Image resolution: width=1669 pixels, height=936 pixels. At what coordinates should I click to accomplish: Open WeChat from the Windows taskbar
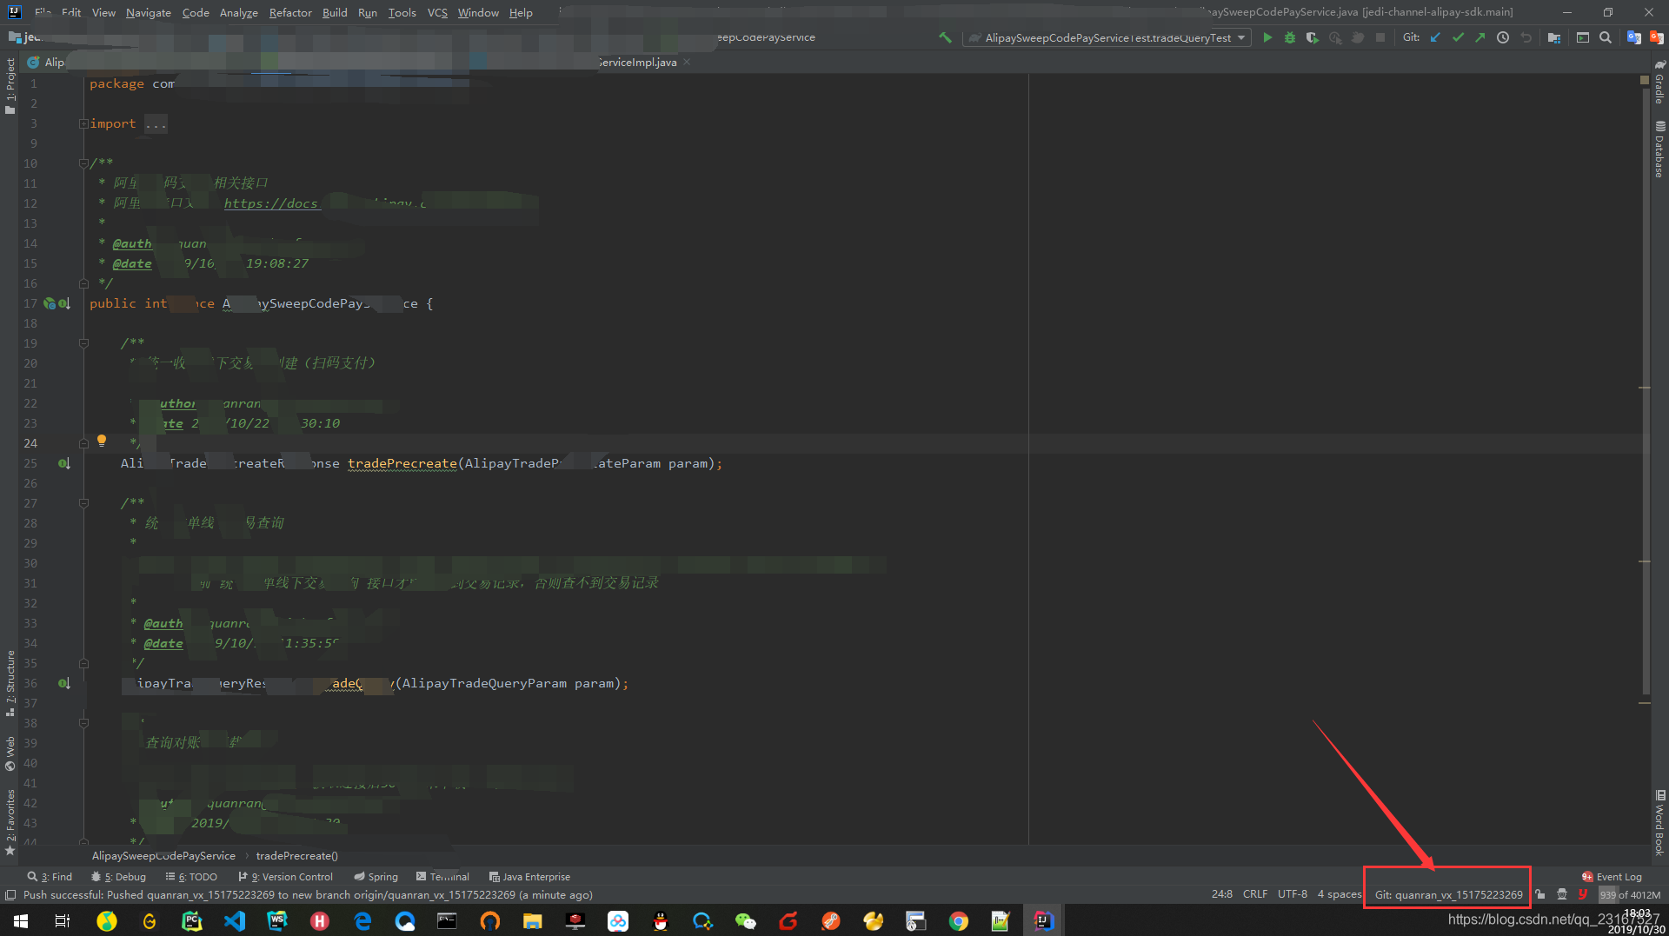coord(745,921)
